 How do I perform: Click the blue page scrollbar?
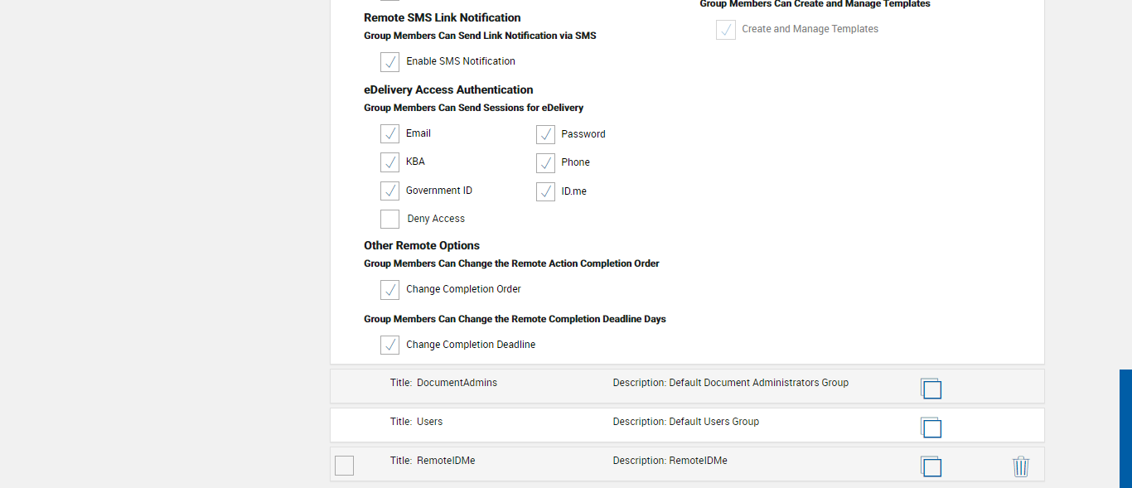(1125, 428)
